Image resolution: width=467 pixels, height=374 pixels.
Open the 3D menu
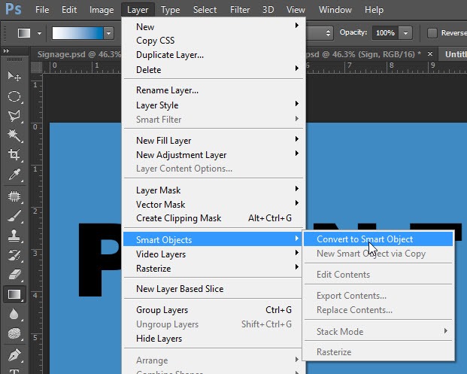point(268,10)
